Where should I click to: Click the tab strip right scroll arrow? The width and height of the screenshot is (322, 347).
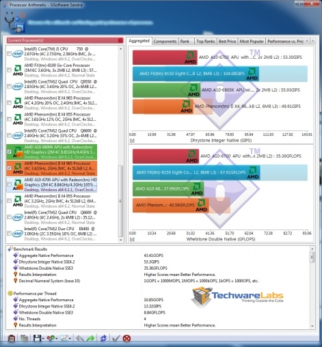pyautogui.click(x=313, y=41)
